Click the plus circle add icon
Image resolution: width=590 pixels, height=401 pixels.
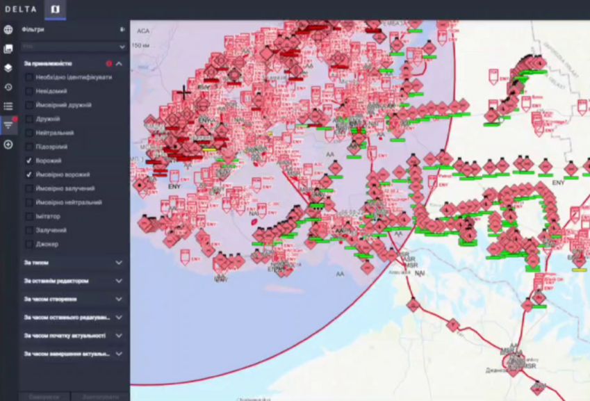[x=8, y=144]
